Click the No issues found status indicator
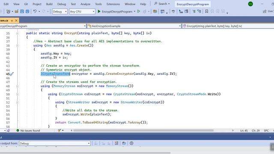 click(x=28, y=130)
